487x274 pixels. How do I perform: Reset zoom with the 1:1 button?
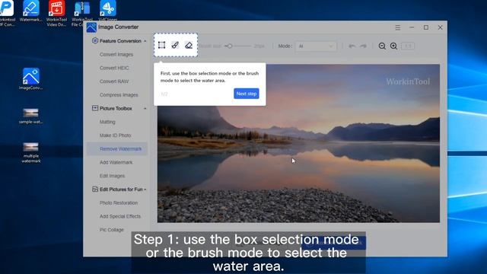tap(408, 46)
